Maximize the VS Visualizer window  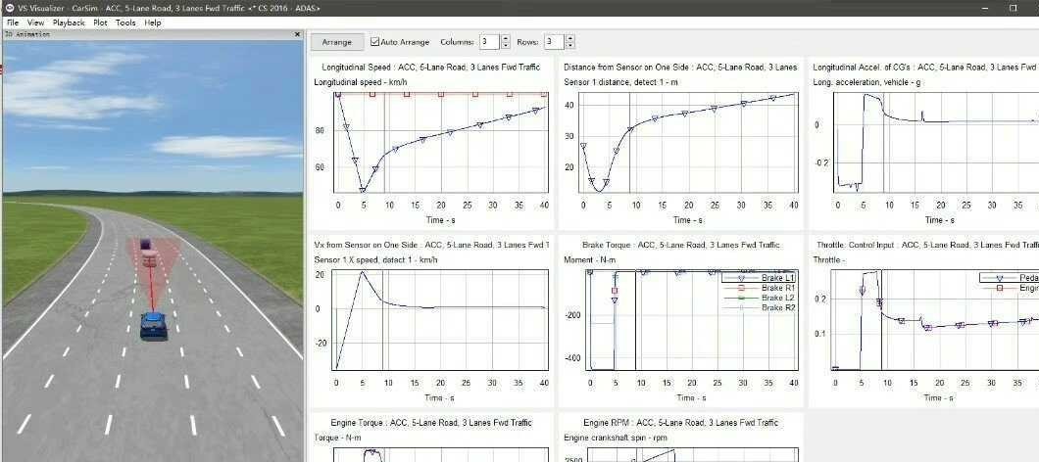[x=1014, y=8]
